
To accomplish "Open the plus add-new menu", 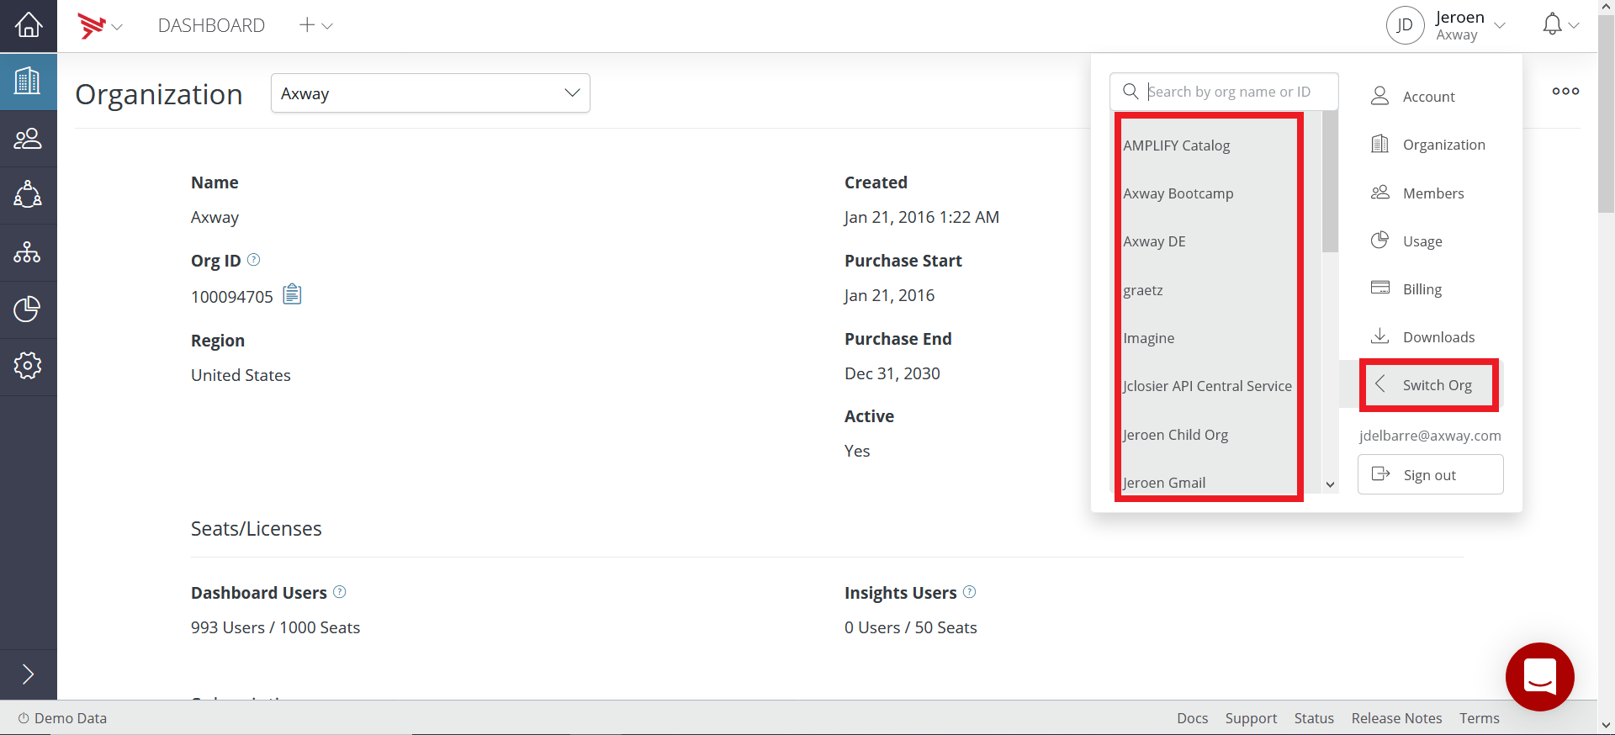I will coord(316,25).
